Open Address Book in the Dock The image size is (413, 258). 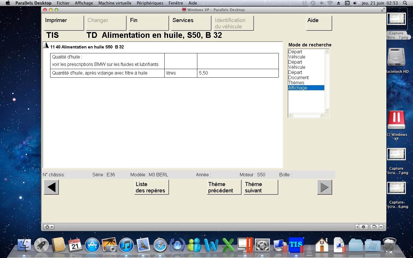tap(59, 245)
